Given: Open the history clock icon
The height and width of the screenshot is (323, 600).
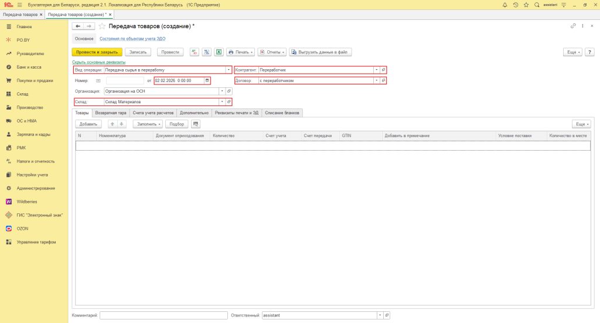Looking at the screenshot, I should 515,5.
